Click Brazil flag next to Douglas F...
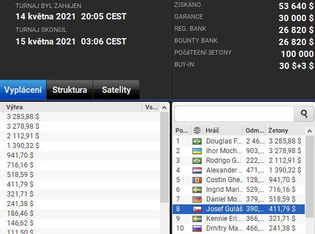The image size is (315, 234). click(197, 141)
